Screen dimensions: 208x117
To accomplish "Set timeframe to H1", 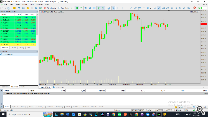I will tap(172, 8).
